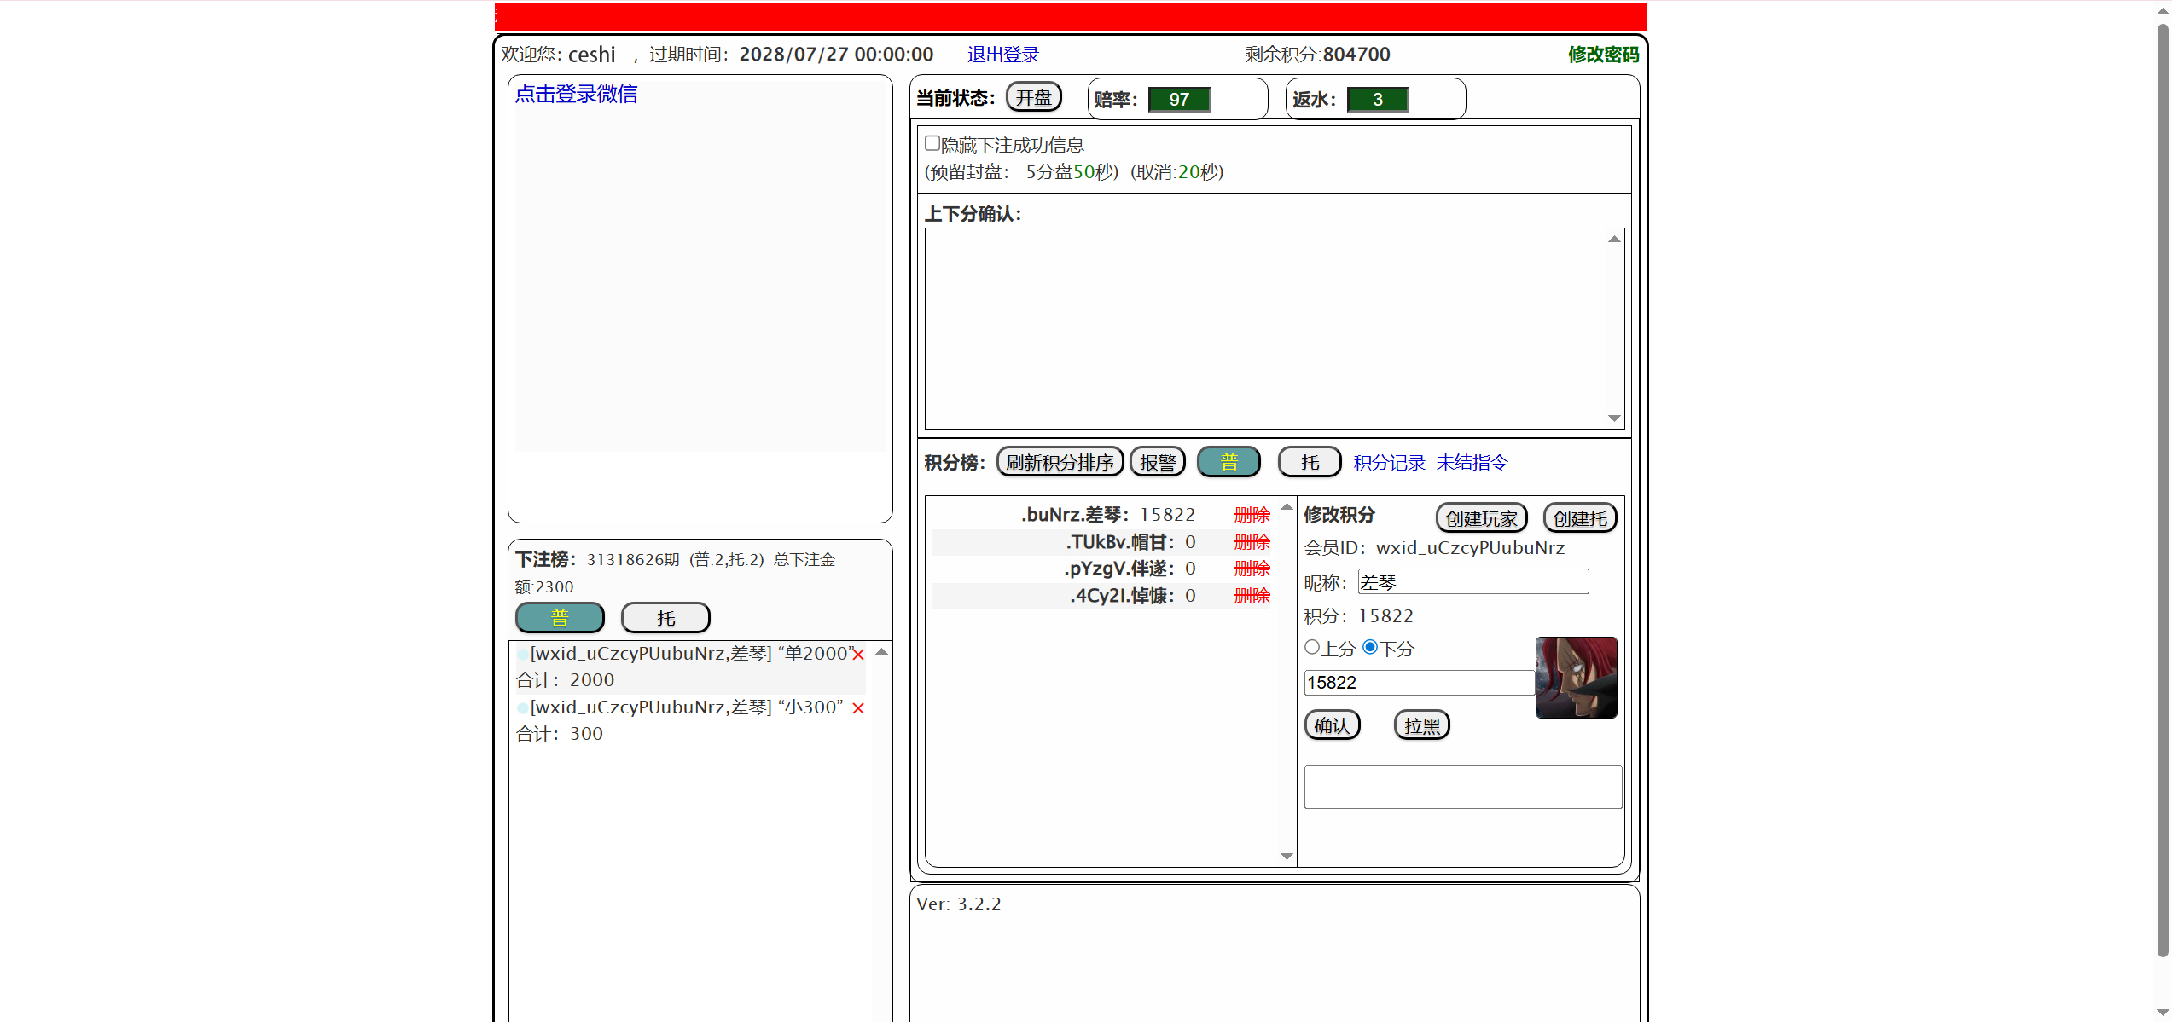2184x1022 pixels.
Task: Switch score board to 普 tab
Action: click(1228, 462)
